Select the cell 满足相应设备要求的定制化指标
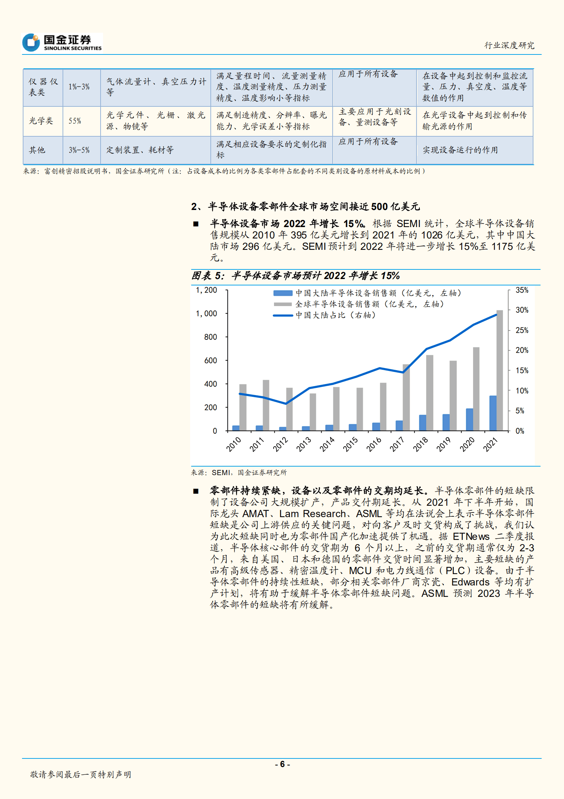The height and width of the screenshot is (799, 564). (272, 150)
